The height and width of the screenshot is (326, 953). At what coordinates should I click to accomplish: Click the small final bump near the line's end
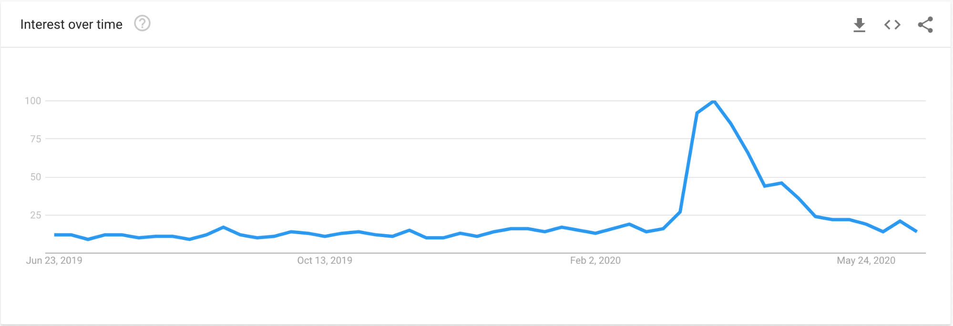tap(900, 221)
